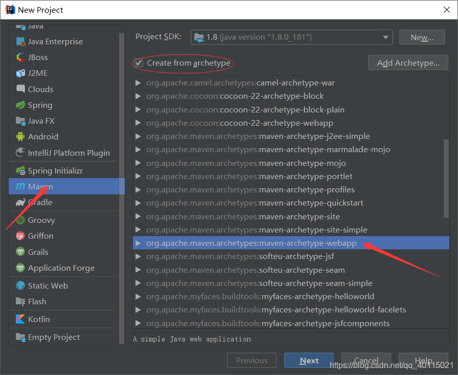Screen dimensions: 458x375
Task: Select Empty Project type label
Action: coord(54,337)
